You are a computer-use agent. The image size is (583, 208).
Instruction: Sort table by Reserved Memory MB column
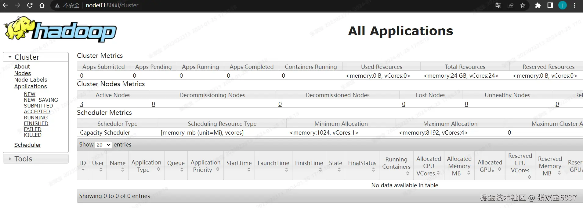550,165
